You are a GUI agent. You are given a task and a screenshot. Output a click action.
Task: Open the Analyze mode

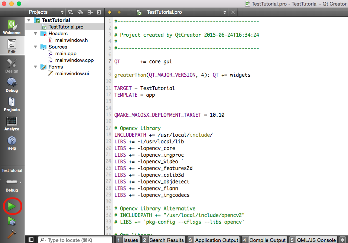12,123
